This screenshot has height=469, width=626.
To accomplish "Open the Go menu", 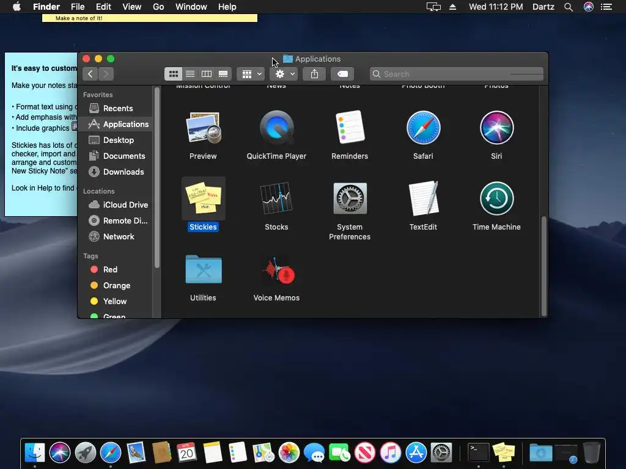I will pos(158,7).
